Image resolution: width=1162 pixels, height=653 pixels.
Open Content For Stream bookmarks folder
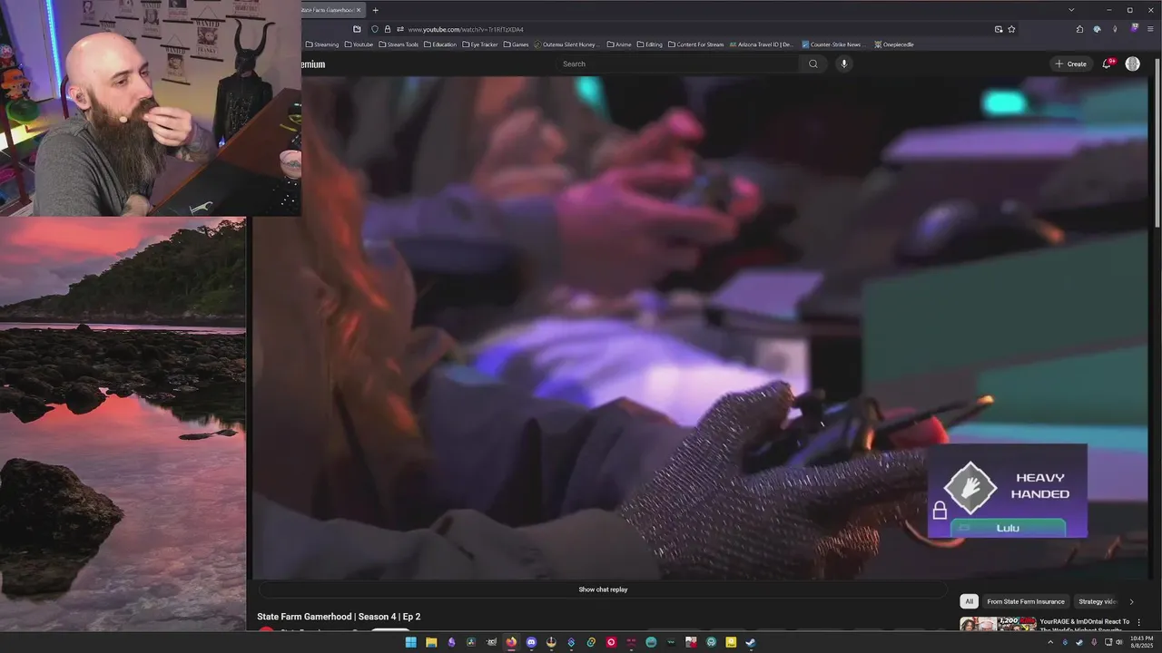tap(695, 44)
